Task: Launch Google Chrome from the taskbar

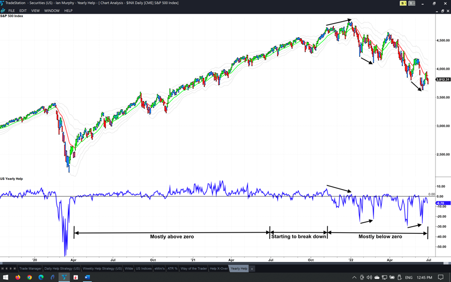Action: coord(30,277)
